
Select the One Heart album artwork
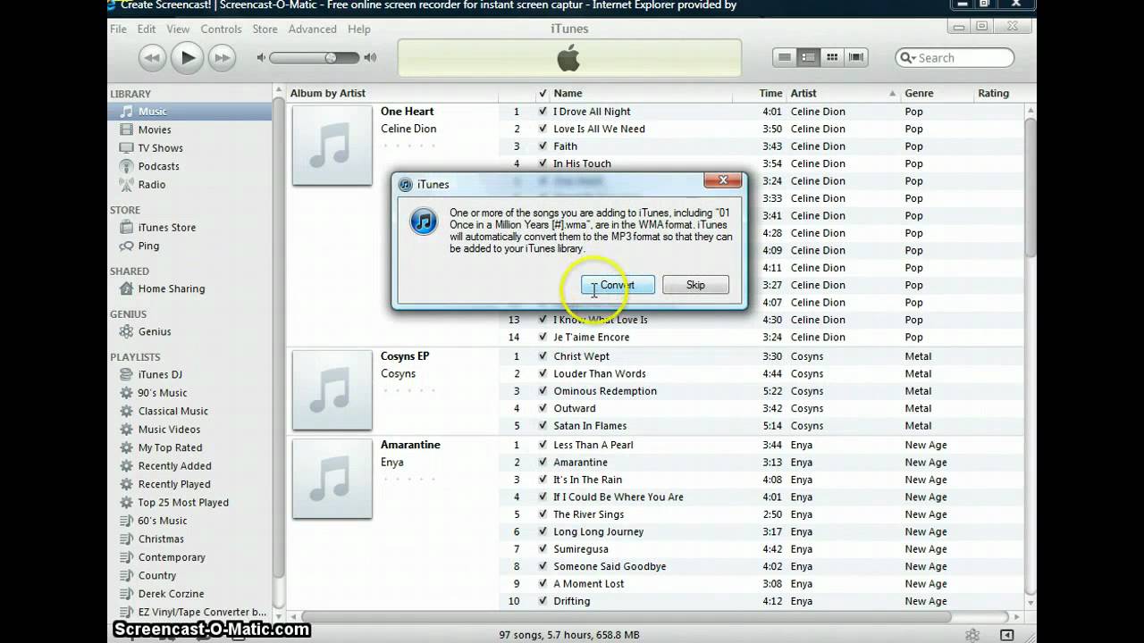click(332, 146)
